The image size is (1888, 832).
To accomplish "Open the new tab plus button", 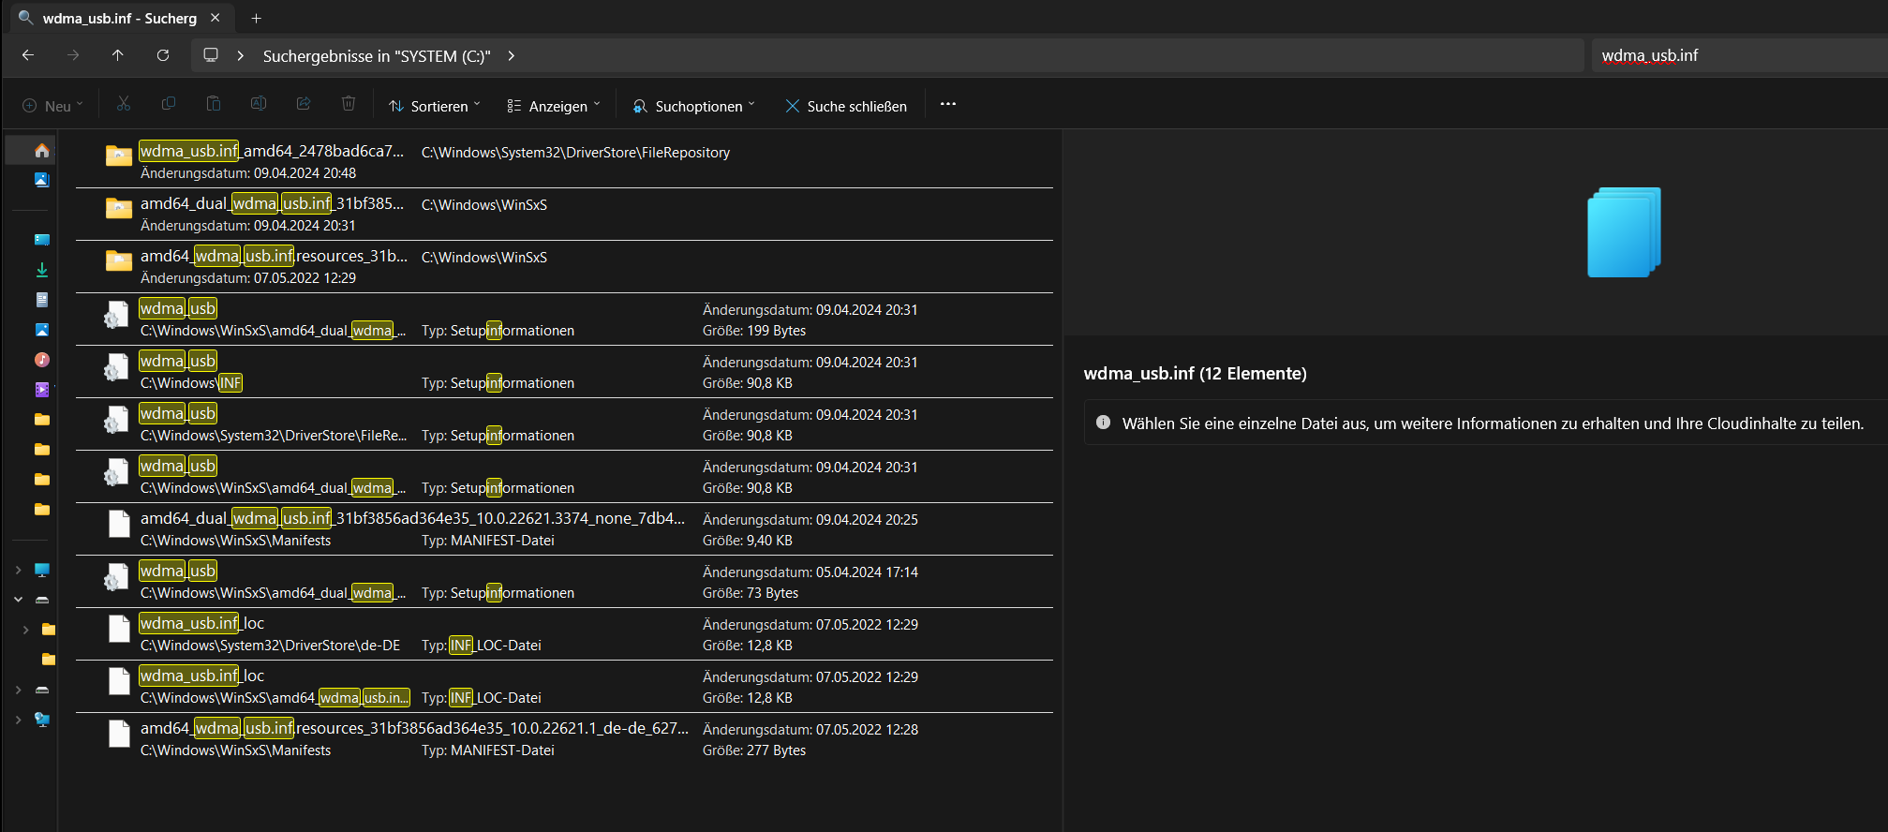I will pyautogui.click(x=256, y=18).
